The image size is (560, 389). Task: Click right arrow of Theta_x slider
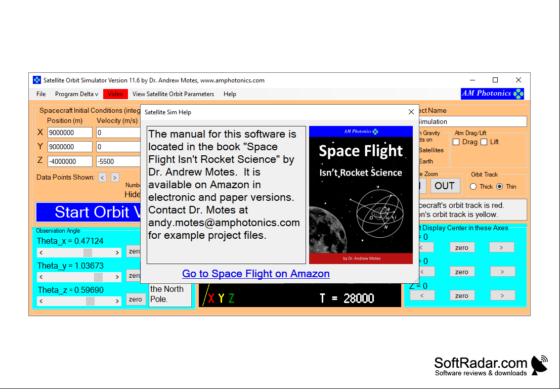pos(117,252)
